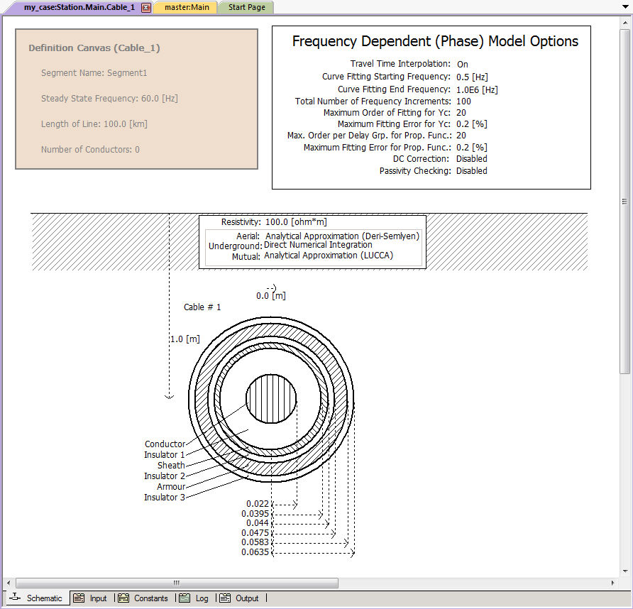This screenshot has width=633, height=609.
Task: Select the Schematic view icon
Action: pos(45,598)
